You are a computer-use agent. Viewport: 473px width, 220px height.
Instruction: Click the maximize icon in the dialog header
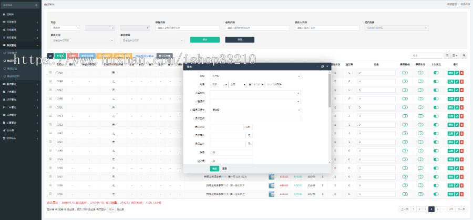click(322, 67)
